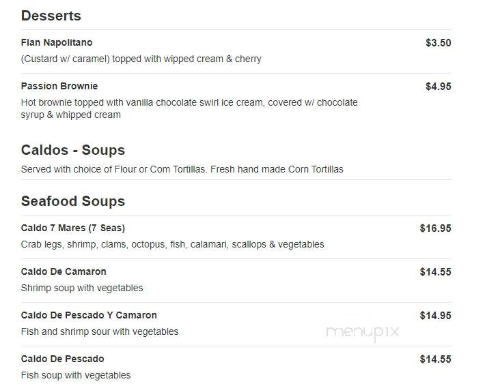The height and width of the screenshot is (388, 485).
Task: Click the custard with caramel description
Action: (x=141, y=59)
